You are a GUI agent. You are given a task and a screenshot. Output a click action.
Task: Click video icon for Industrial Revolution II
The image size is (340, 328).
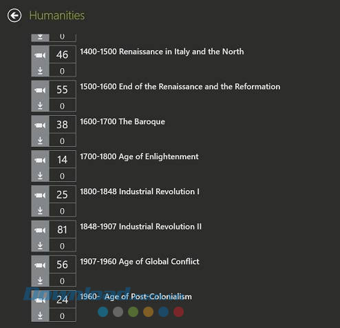40,230
